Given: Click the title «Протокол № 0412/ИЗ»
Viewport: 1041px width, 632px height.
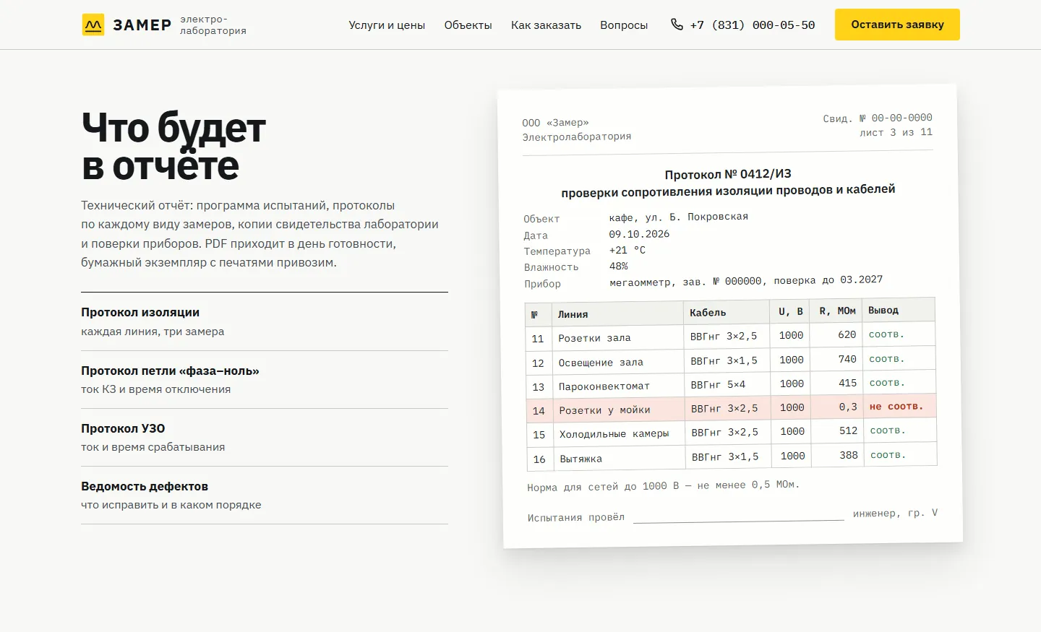Looking at the screenshot, I should (728, 174).
